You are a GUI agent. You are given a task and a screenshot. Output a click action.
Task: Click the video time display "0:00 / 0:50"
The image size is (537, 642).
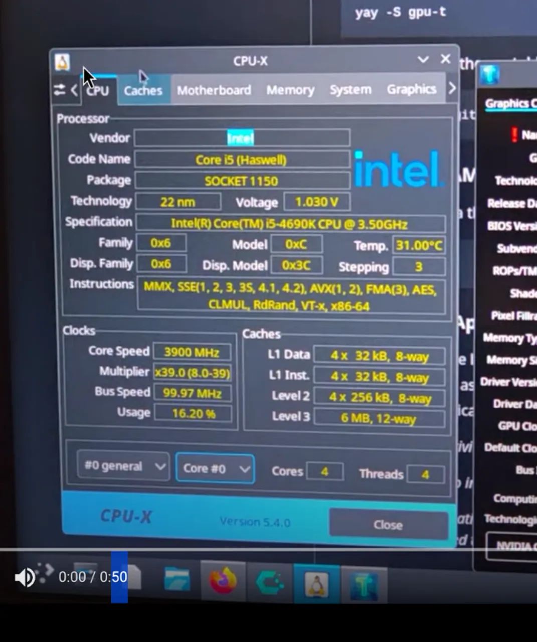coord(93,577)
